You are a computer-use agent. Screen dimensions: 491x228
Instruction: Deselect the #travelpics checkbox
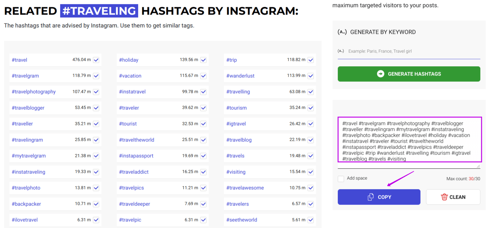tap(203, 188)
